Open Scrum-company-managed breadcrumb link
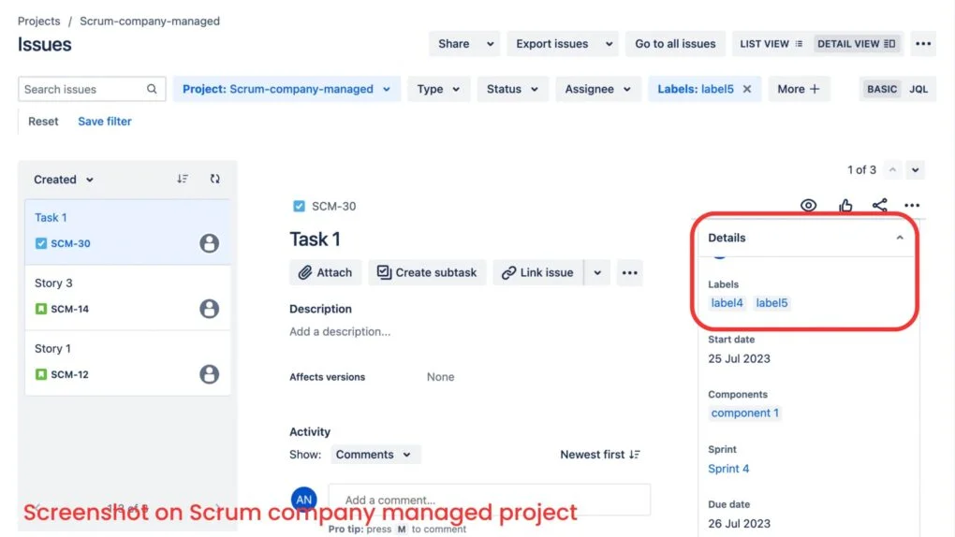Screen dimensions: 955x537 150,22
